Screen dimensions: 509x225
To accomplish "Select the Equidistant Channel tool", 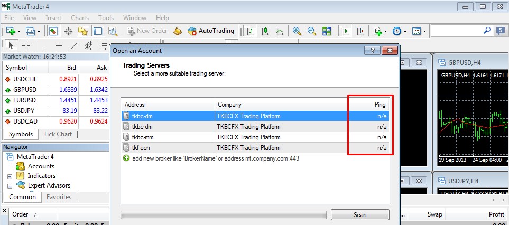I will click(89, 45).
